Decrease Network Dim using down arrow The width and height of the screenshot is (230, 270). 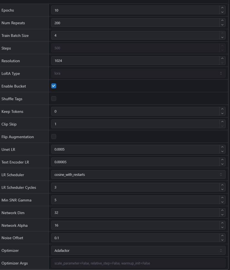[222, 215]
